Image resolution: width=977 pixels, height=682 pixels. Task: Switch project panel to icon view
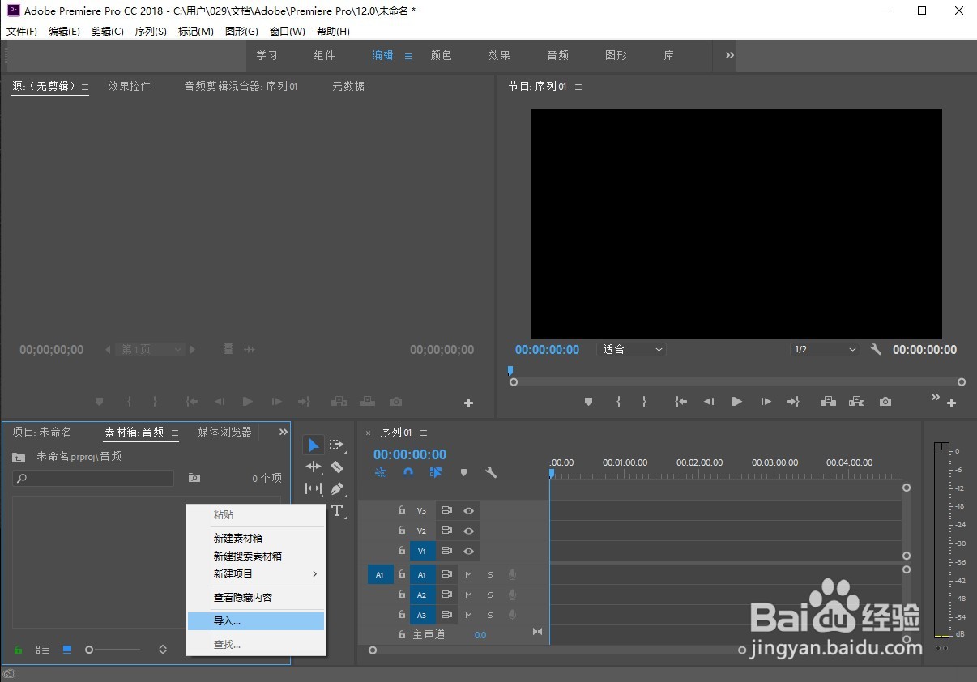click(67, 650)
